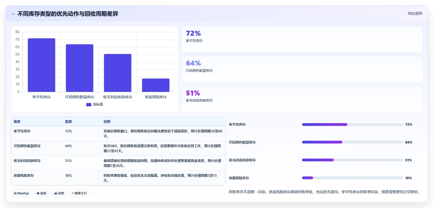Click the 72% value right of the progress bar
Image resolution: width=434 pixels, height=208 pixels.
pyautogui.click(x=409, y=125)
